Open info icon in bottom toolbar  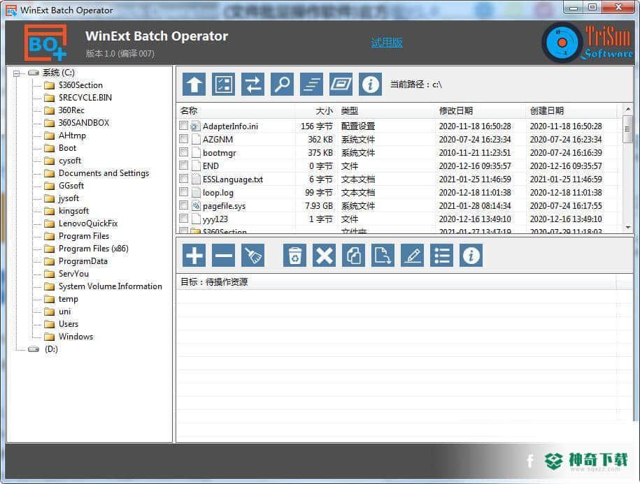471,256
